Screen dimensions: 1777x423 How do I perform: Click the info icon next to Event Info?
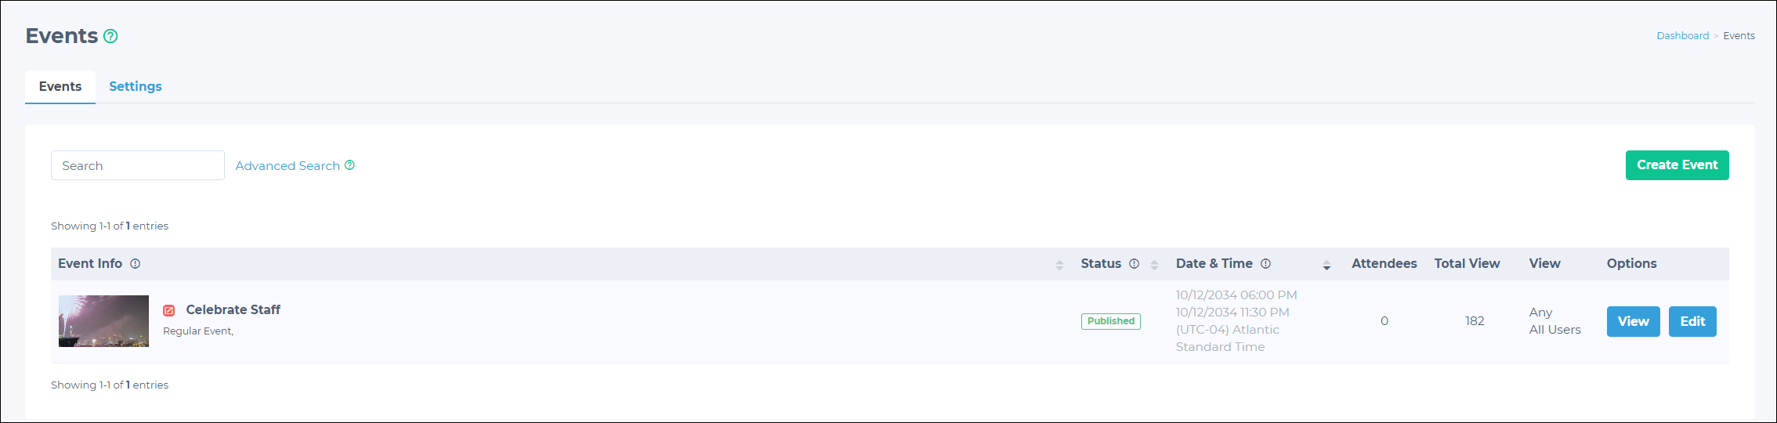135,264
